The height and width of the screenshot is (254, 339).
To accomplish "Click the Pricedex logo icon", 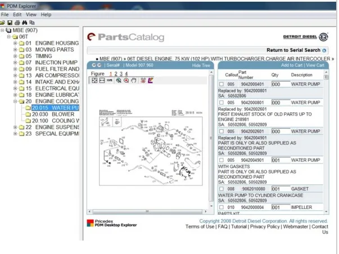I will [90, 223].
